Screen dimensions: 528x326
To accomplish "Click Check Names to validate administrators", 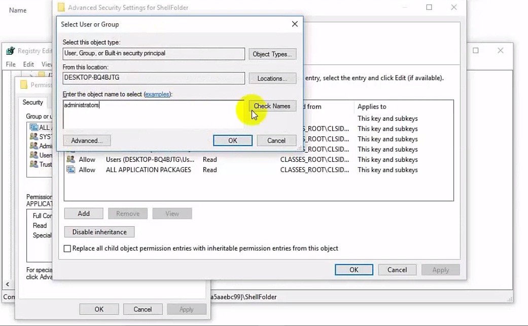I will [272, 106].
